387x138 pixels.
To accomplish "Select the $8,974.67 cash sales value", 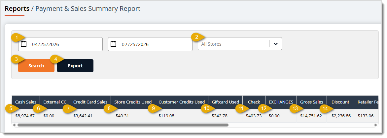I will tap(25, 116).
